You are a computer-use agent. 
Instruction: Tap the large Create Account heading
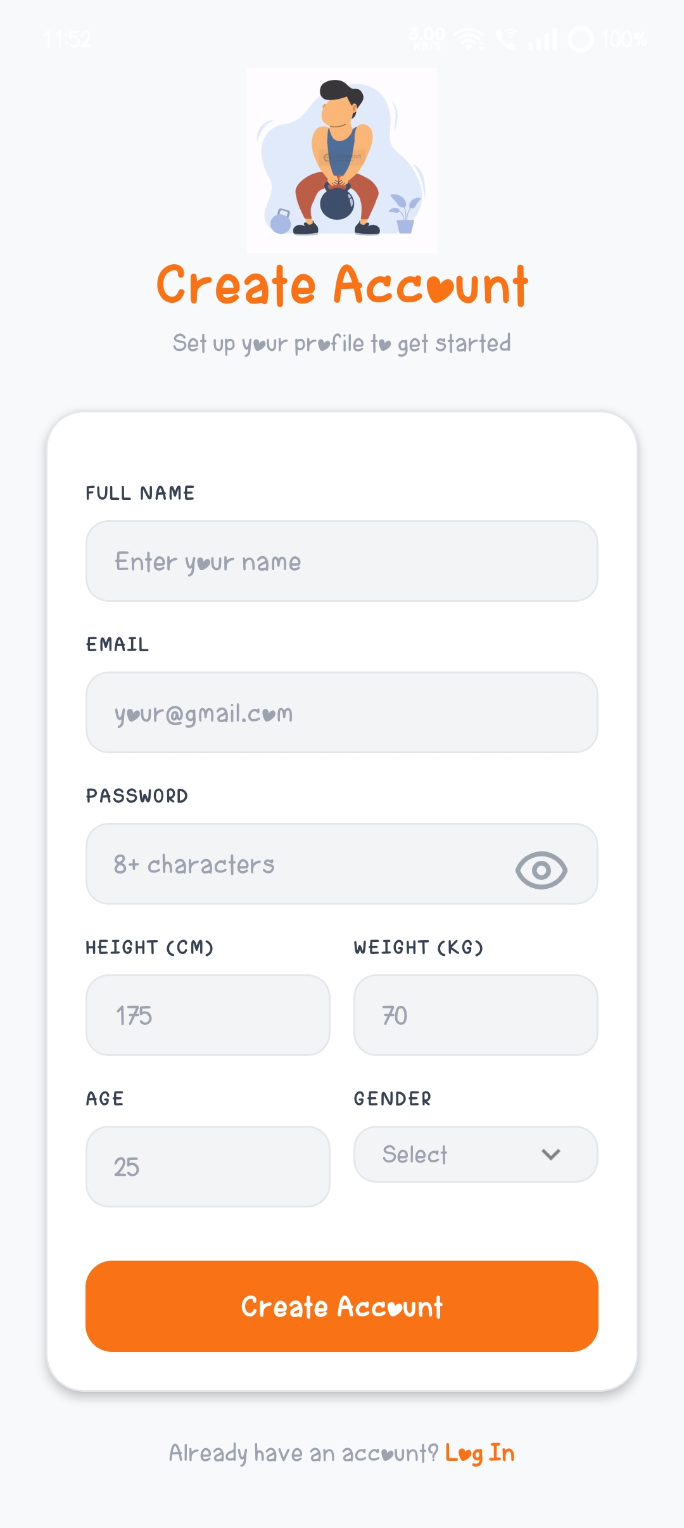click(342, 285)
